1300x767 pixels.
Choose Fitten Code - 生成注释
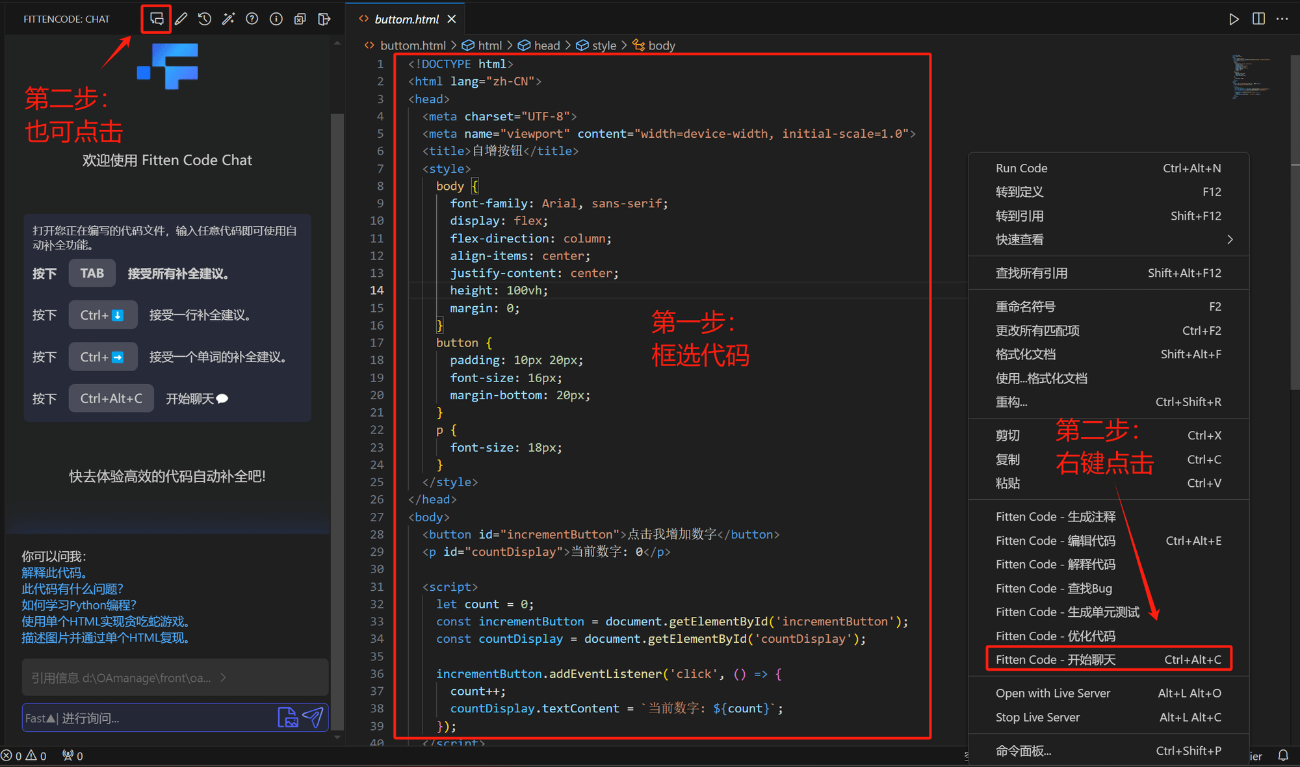[1108, 517]
